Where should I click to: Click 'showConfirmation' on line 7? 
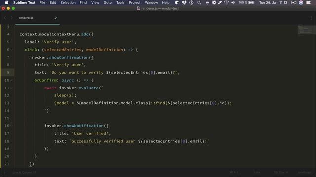tap(69, 57)
